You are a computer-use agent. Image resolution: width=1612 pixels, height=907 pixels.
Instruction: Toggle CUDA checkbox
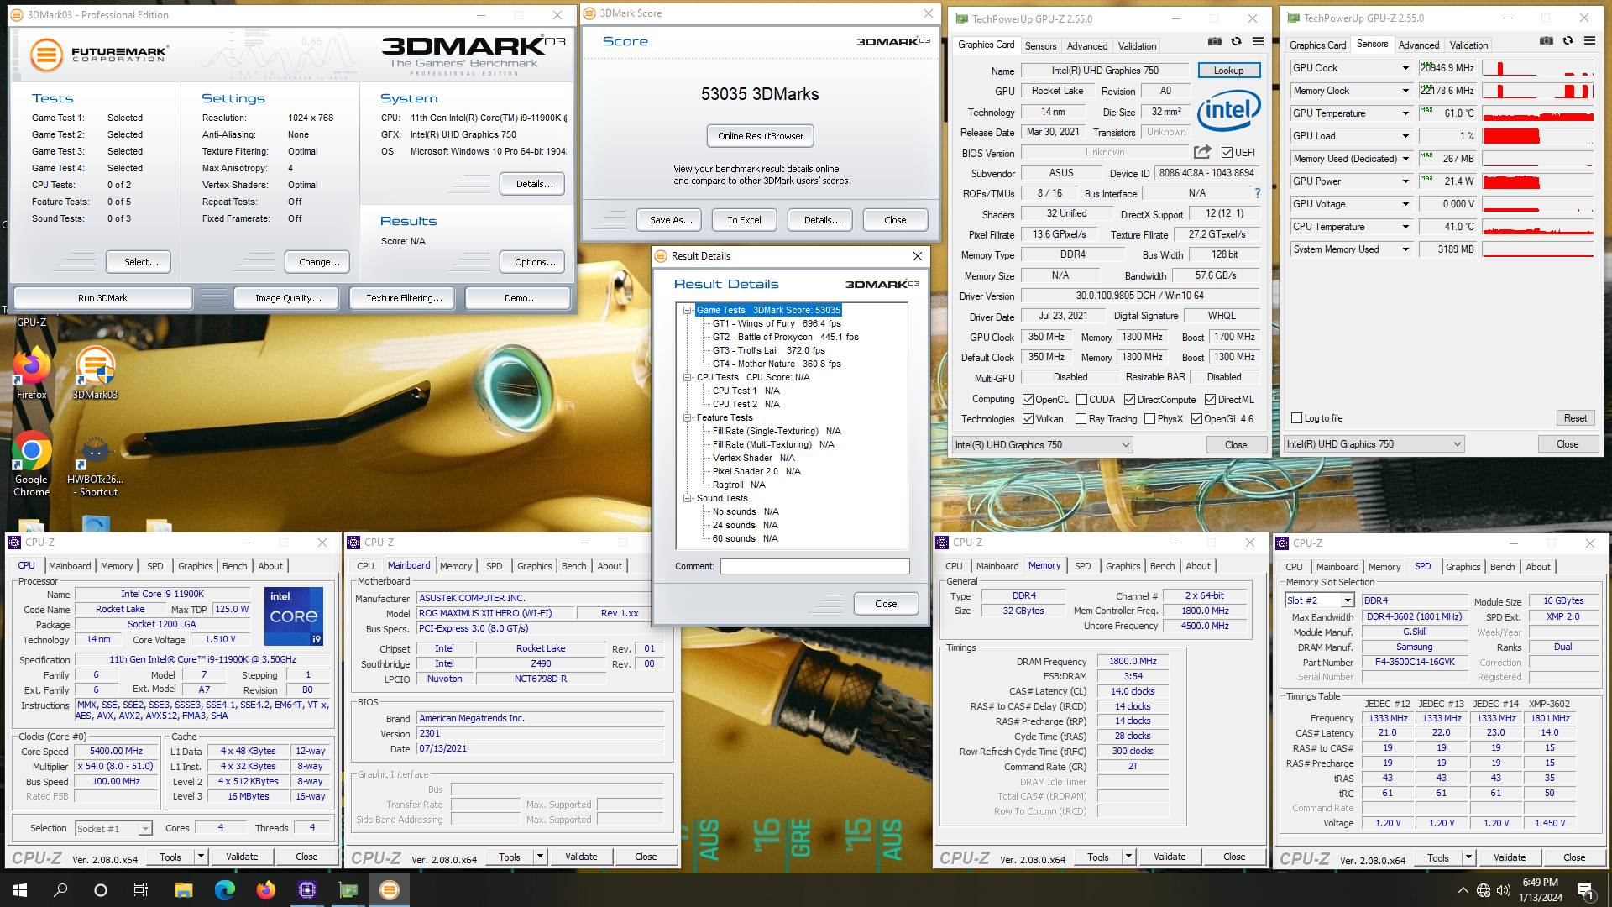pos(1081,400)
